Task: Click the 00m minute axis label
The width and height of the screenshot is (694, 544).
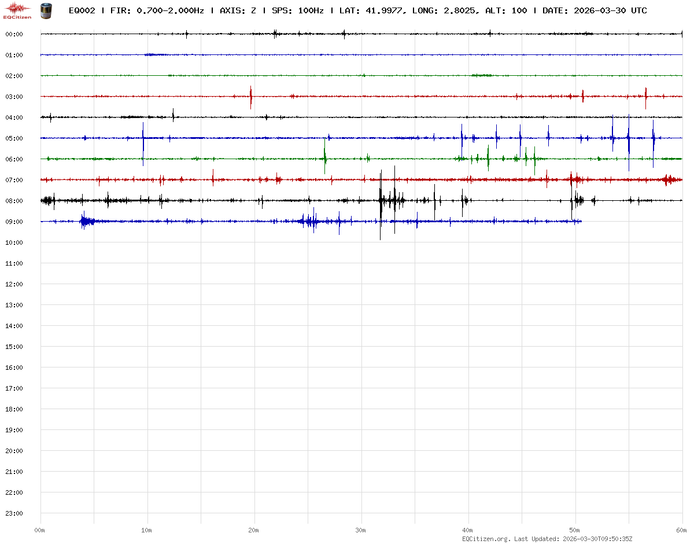Action: point(39,530)
